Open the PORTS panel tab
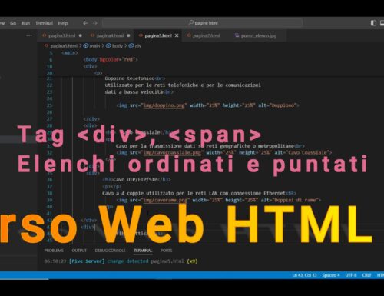Viewport: 384px width, 296px height. pos(166,251)
